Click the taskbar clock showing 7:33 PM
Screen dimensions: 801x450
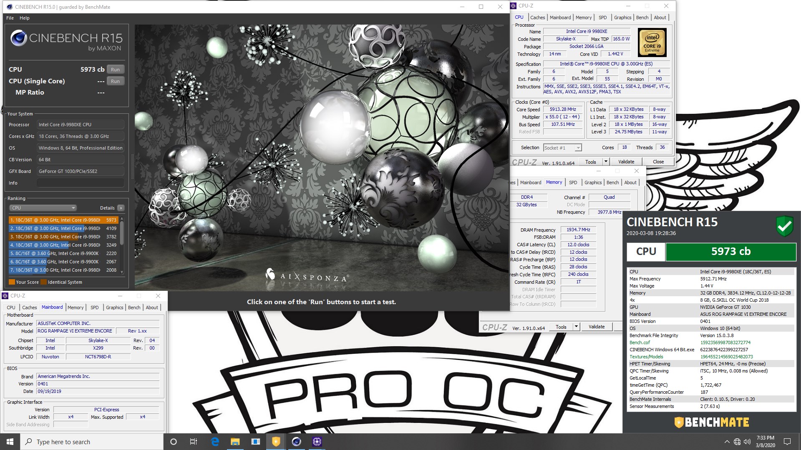point(765,442)
